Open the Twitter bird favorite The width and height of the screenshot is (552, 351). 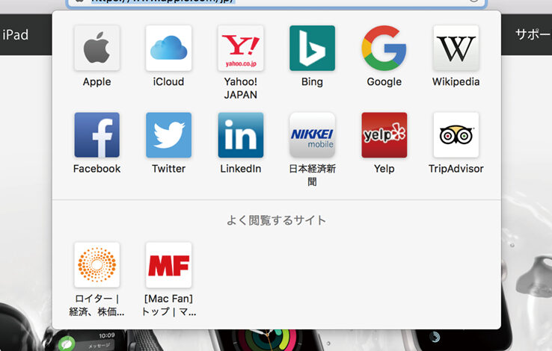168,135
